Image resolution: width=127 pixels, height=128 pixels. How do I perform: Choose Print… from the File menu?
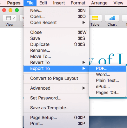point(56,124)
